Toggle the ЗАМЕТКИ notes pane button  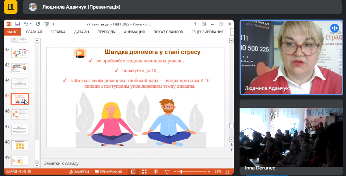(x=79, y=172)
